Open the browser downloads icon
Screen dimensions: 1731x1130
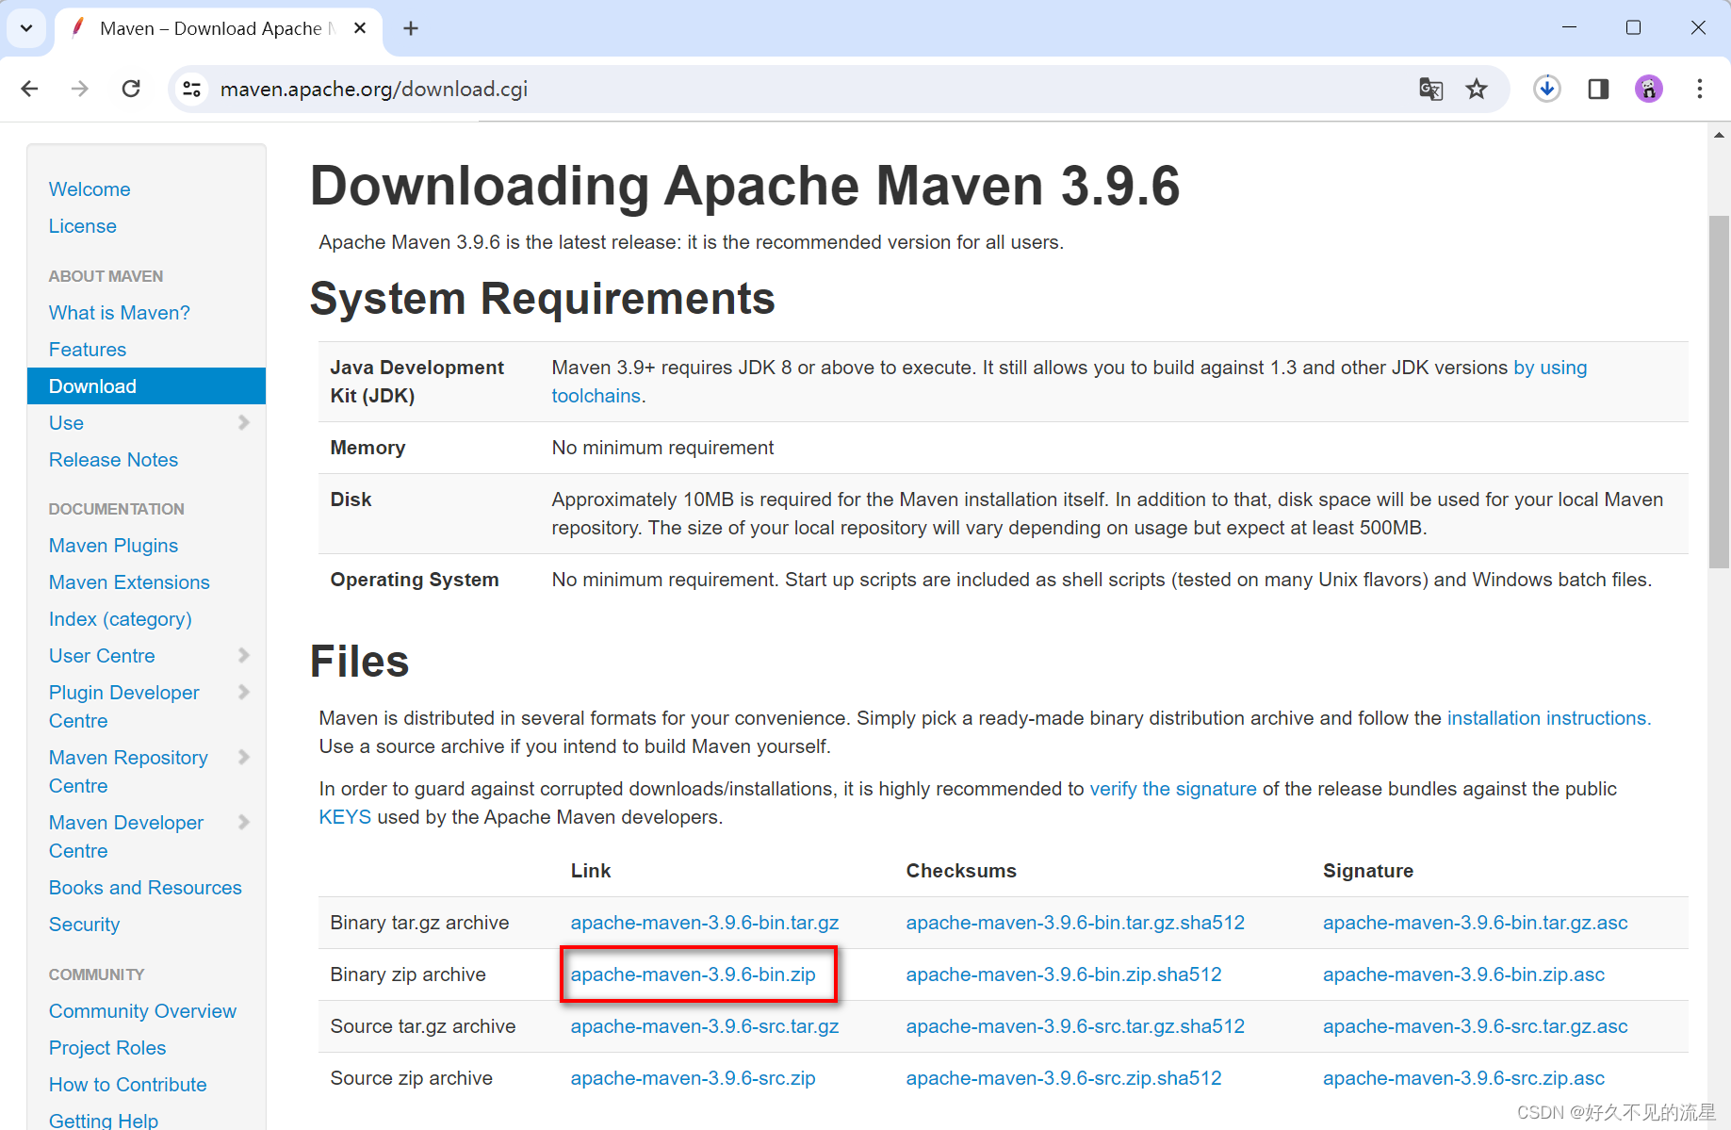[1546, 89]
